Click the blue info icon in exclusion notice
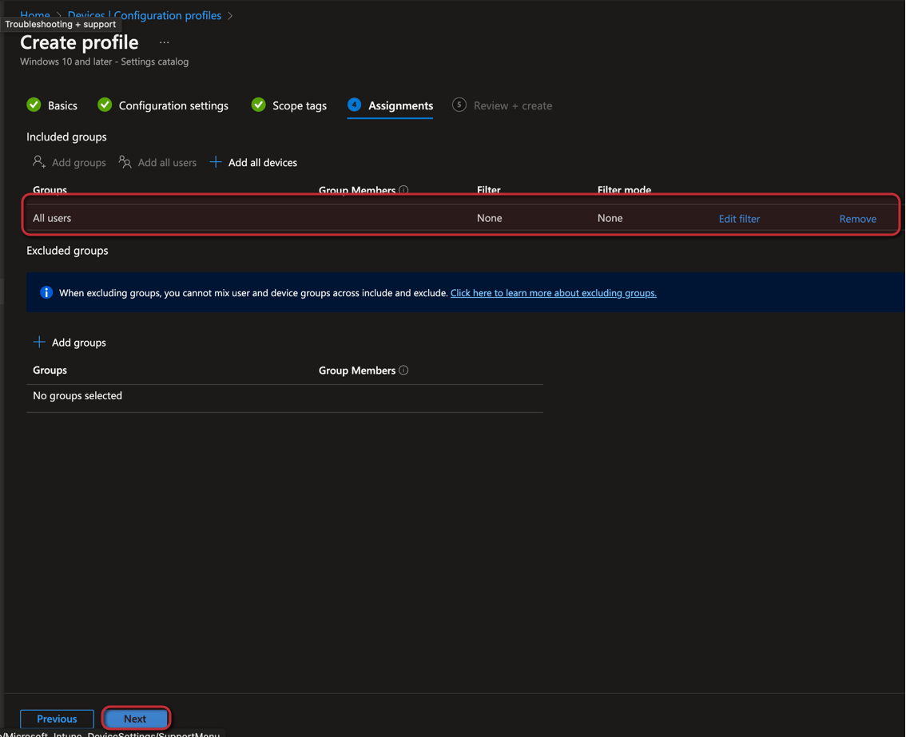The image size is (906, 737). point(46,292)
